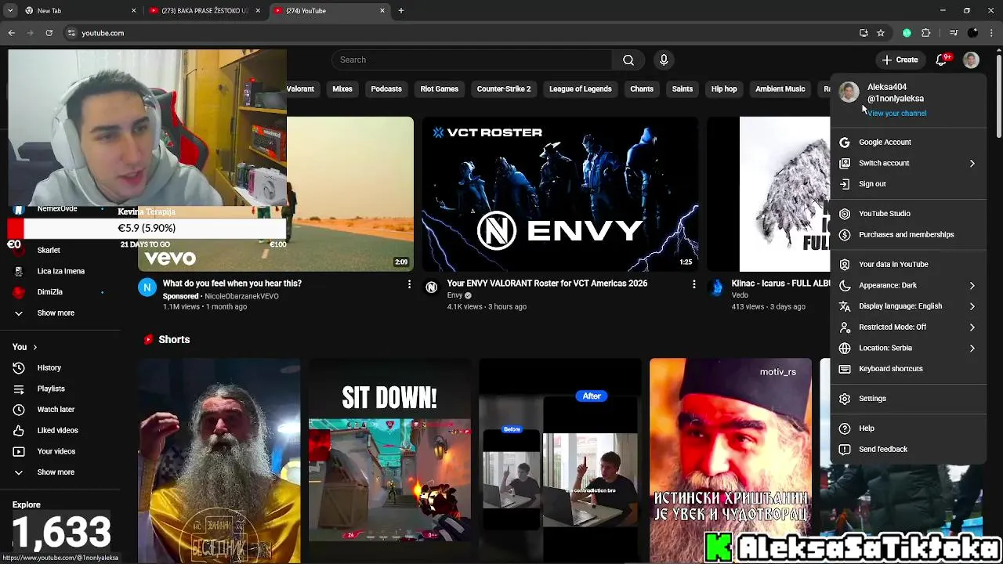The width and height of the screenshot is (1003, 564).
Task: Click the Help question mark icon
Action: (844, 428)
